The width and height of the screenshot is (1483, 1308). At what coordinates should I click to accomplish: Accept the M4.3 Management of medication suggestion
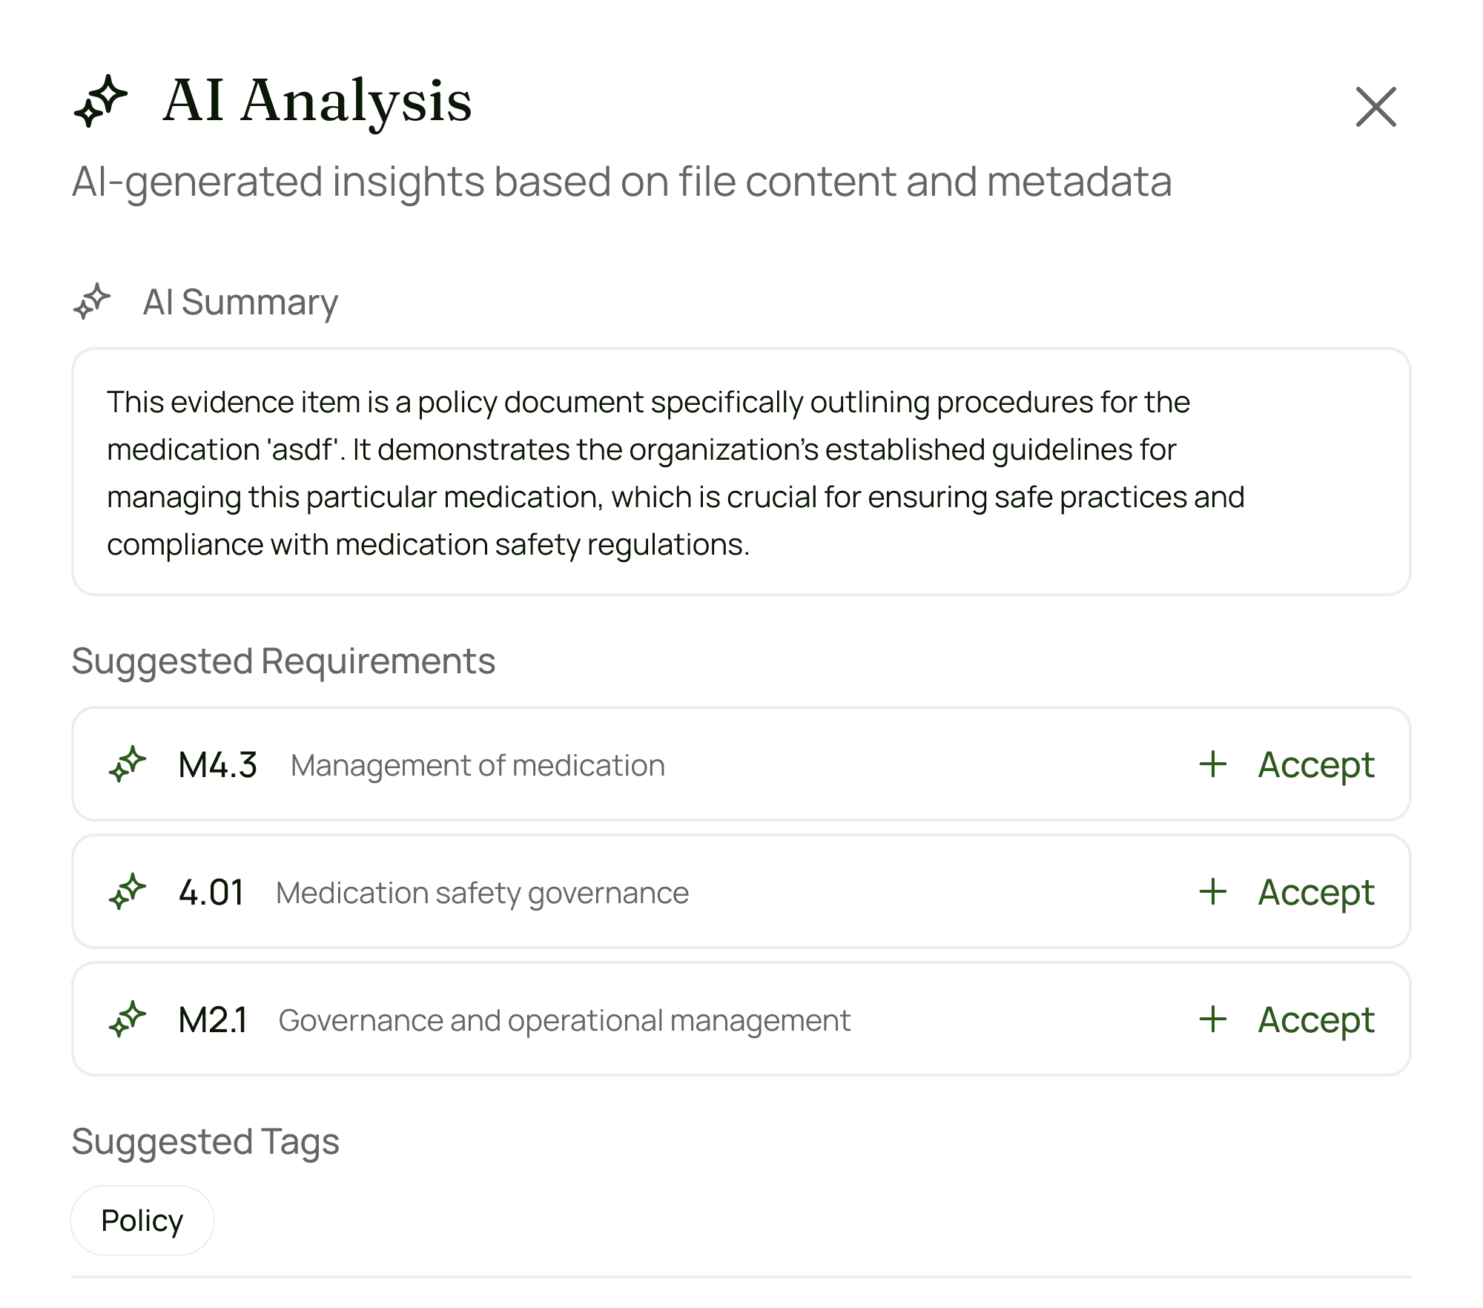pyautogui.click(x=1315, y=765)
